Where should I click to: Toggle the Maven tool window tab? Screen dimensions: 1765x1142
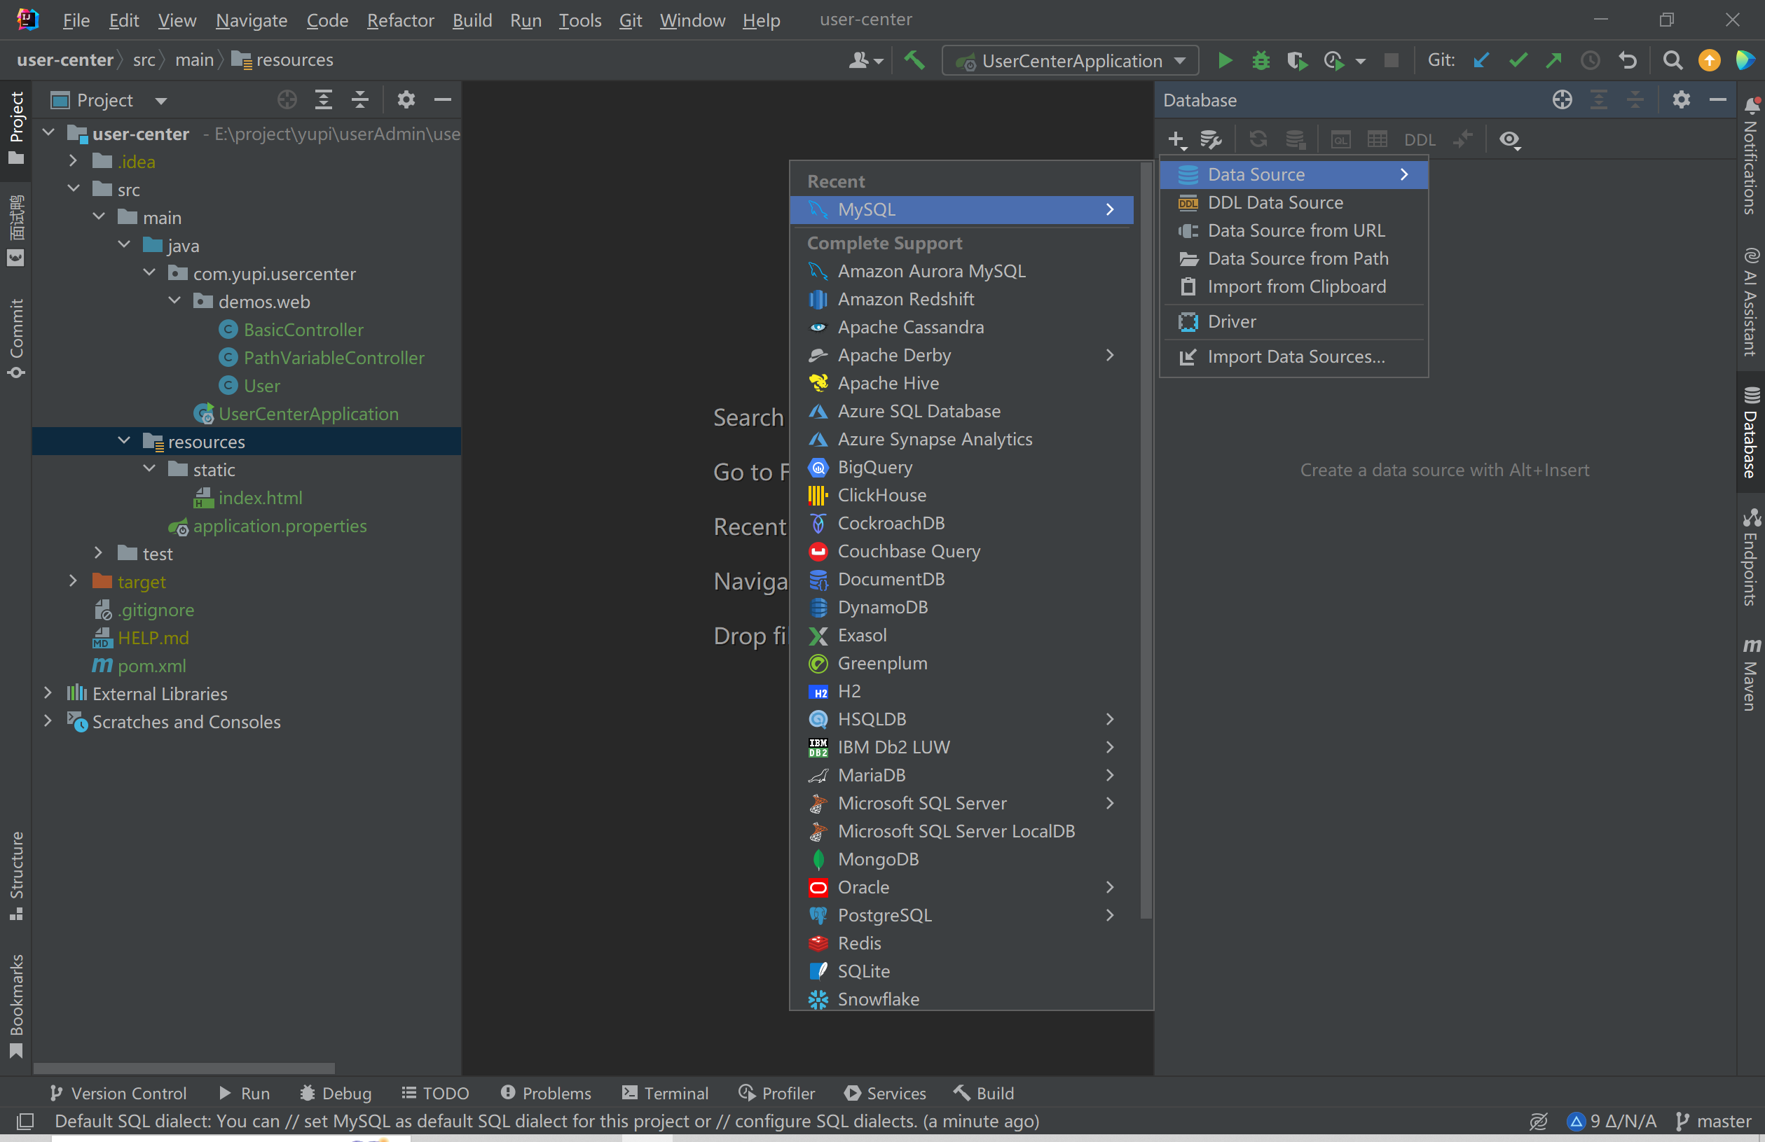tap(1751, 674)
